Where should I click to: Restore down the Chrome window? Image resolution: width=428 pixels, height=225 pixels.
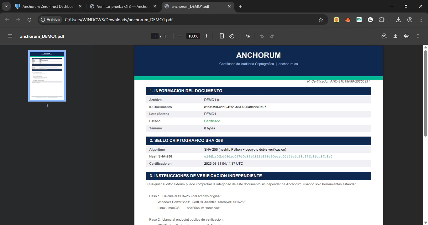pyautogui.click(x=406, y=6)
